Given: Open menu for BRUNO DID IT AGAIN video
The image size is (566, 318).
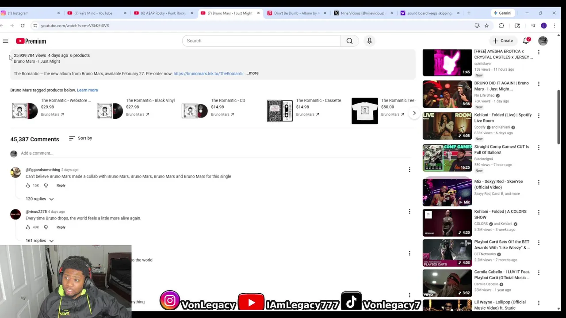Looking at the screenshot, I should point(539,84).
